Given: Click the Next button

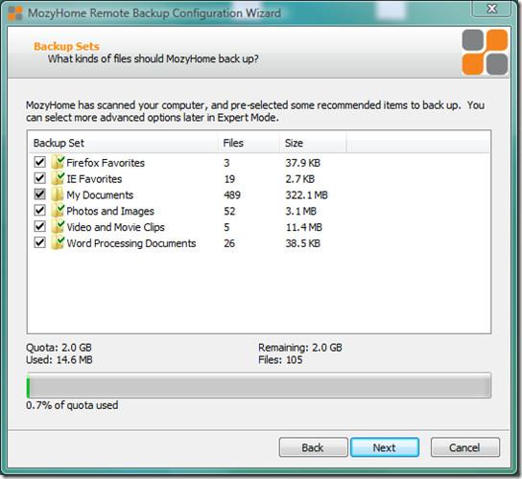Looking at the screenshot, I should (385, 447).
